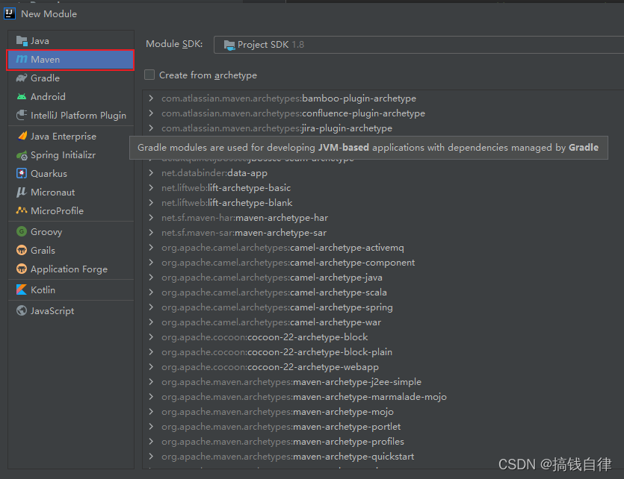Image resolution: width=624 pixels, height=479 pixels.
Task: Expand maven-archetype-har node
Action: tap(151, 218)
